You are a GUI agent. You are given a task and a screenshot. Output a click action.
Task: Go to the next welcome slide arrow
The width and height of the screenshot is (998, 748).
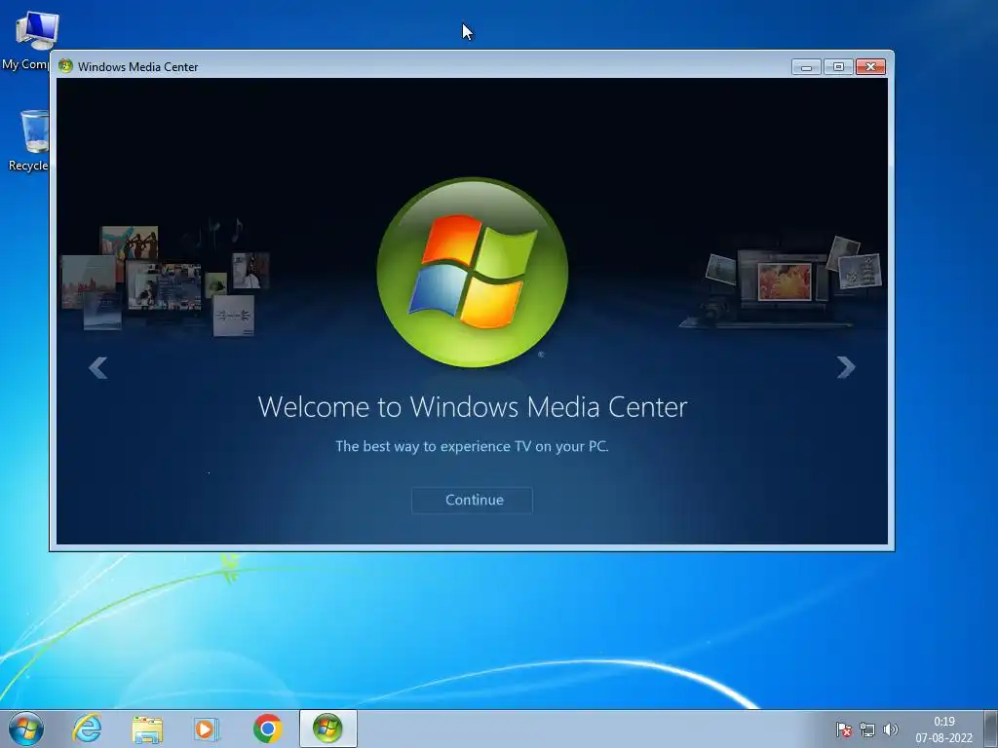(x=846, y=367)
